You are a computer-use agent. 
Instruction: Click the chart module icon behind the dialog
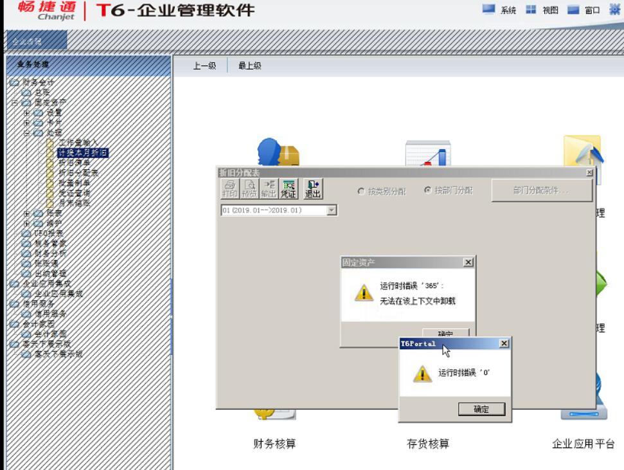428,153
